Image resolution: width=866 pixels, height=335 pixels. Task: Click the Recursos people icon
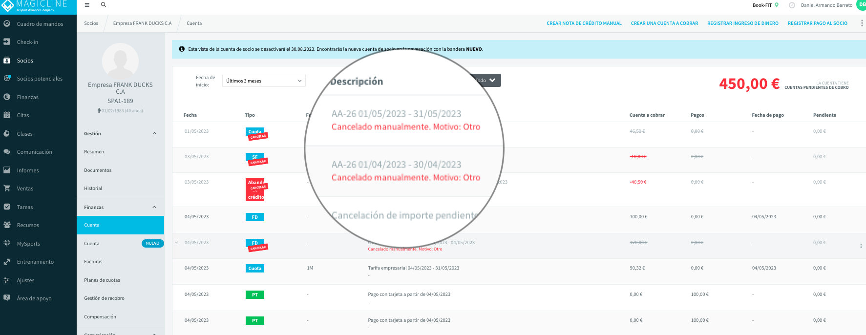[x=7, y=225]
